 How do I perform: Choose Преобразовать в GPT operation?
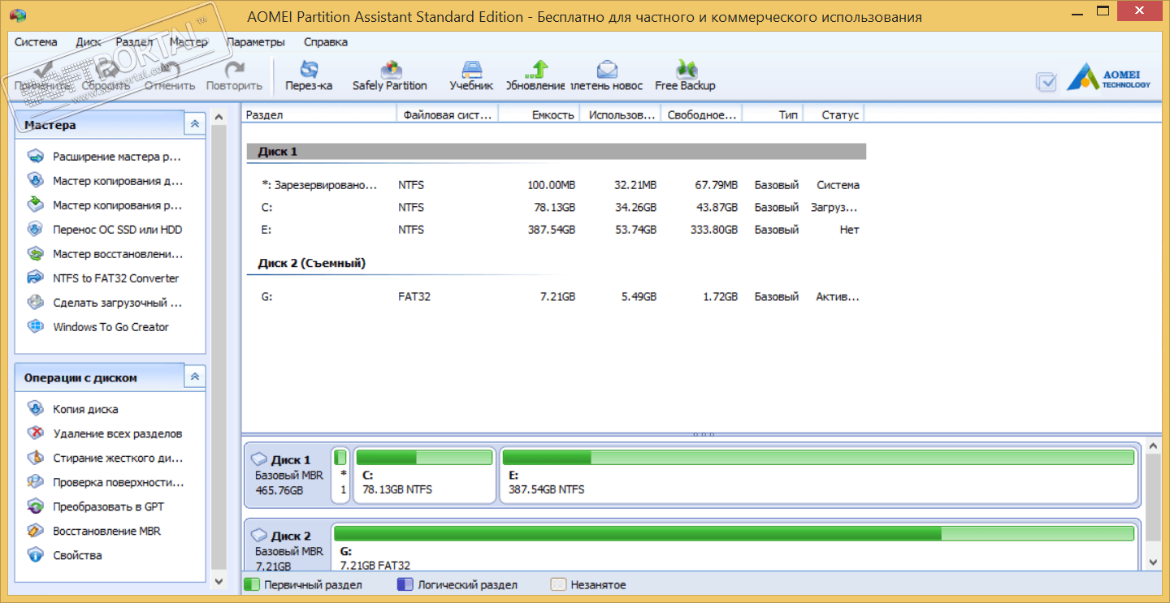[x=94, y=506]
